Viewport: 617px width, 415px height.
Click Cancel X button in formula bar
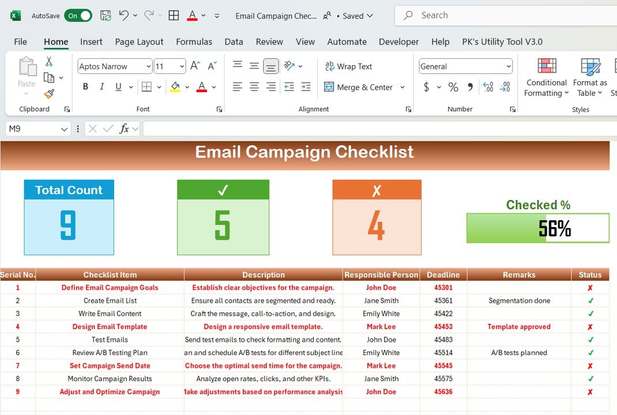point(93,129)
